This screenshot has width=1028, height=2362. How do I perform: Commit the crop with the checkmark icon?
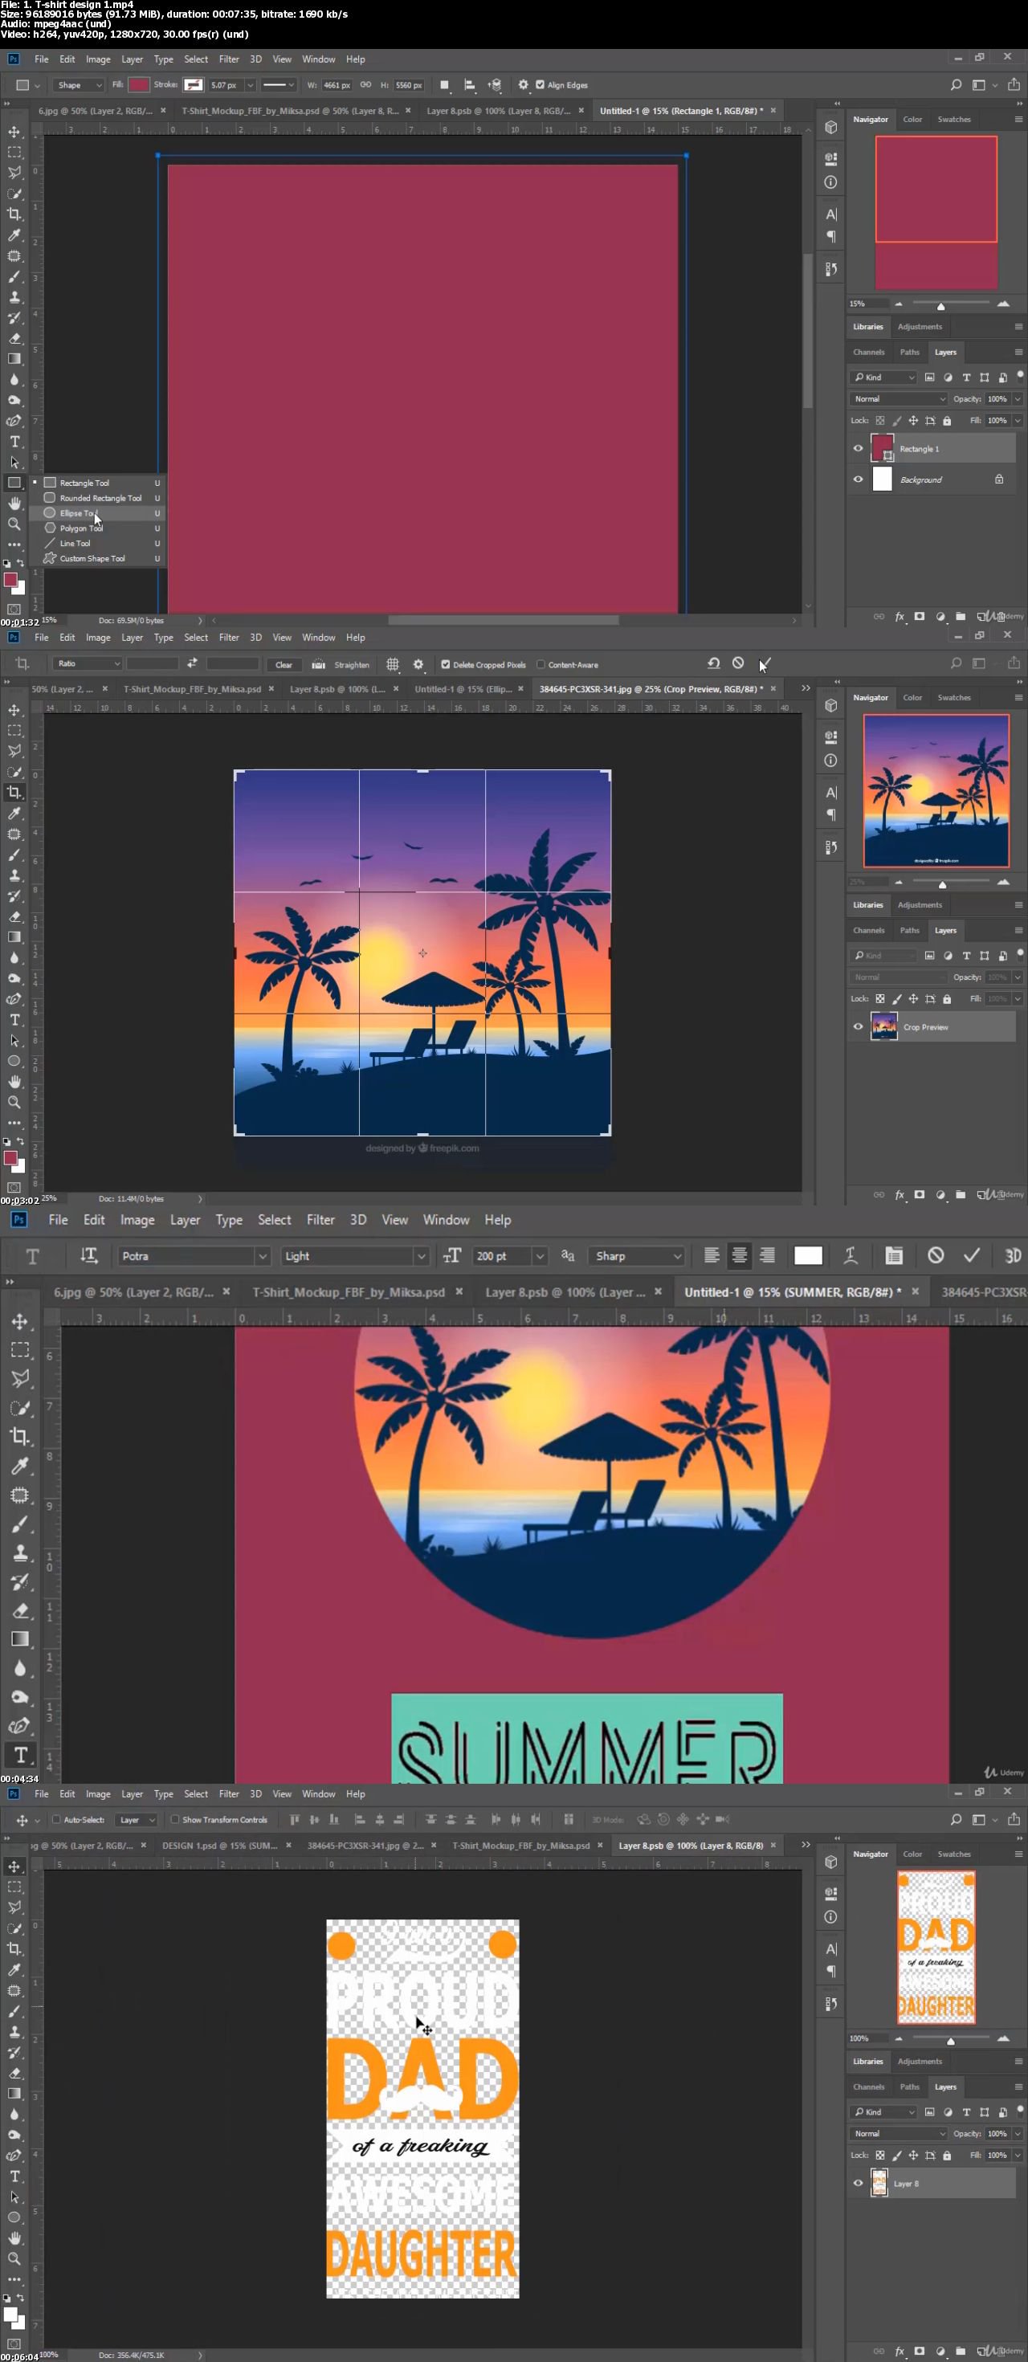pyautogui.click(x=767, y=663)
